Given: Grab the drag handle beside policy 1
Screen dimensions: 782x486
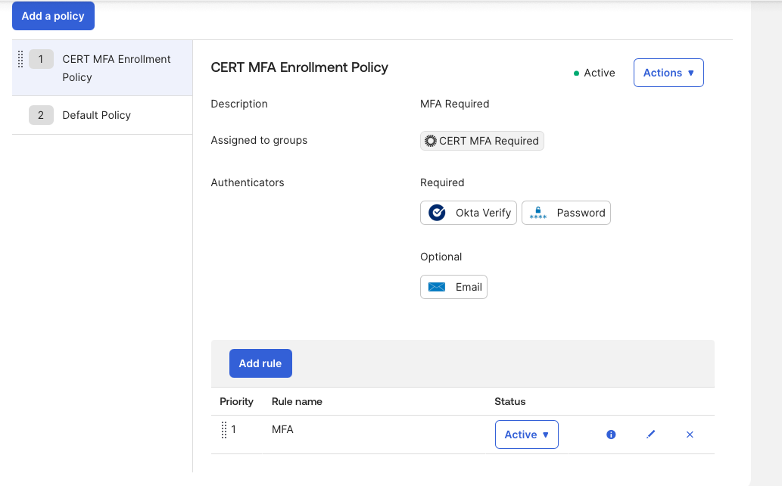Looking at the screenshot, I should pyautogui.click(x=20, y=59).
